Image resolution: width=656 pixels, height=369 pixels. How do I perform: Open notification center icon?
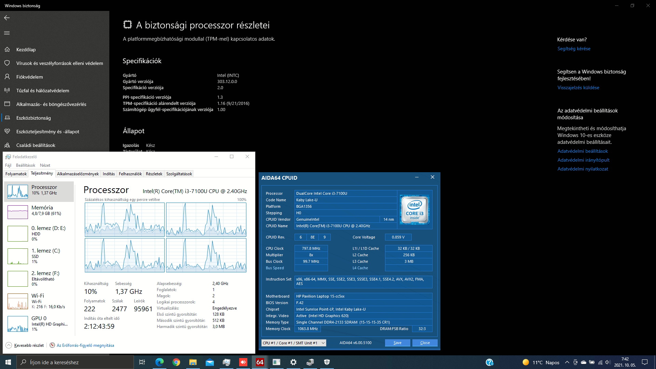tap(645, 362)
